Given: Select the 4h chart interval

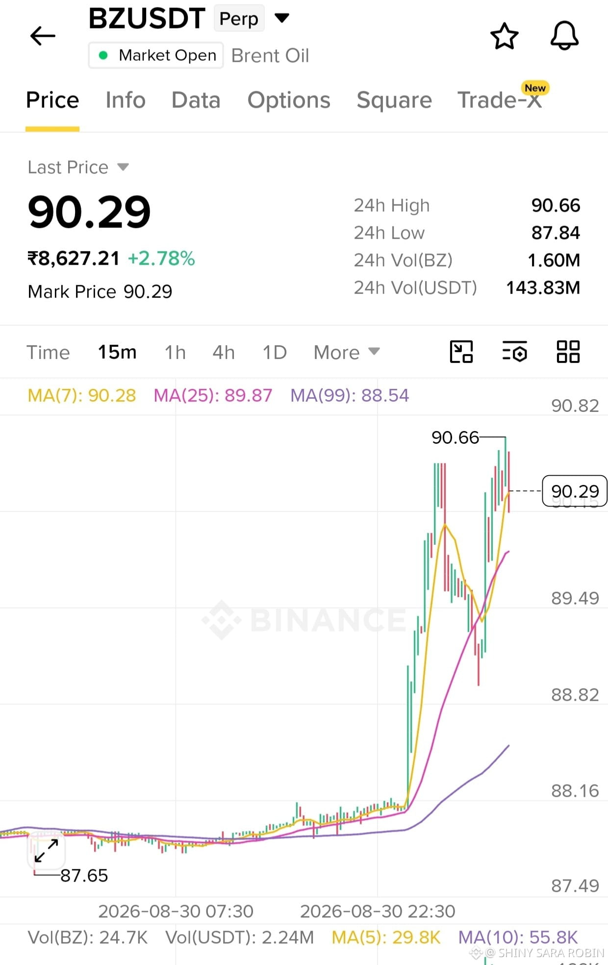Looking at the screenshot, I should click(x=224, y=352).
